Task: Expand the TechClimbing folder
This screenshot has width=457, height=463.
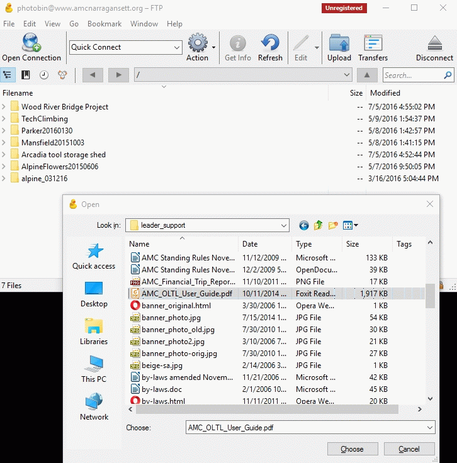Action: (x=4, y=119)
